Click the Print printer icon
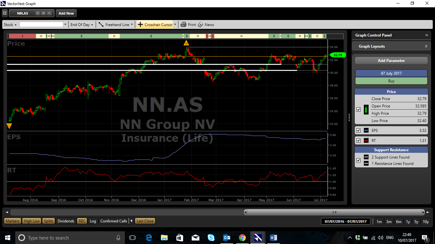 point(183,24)
